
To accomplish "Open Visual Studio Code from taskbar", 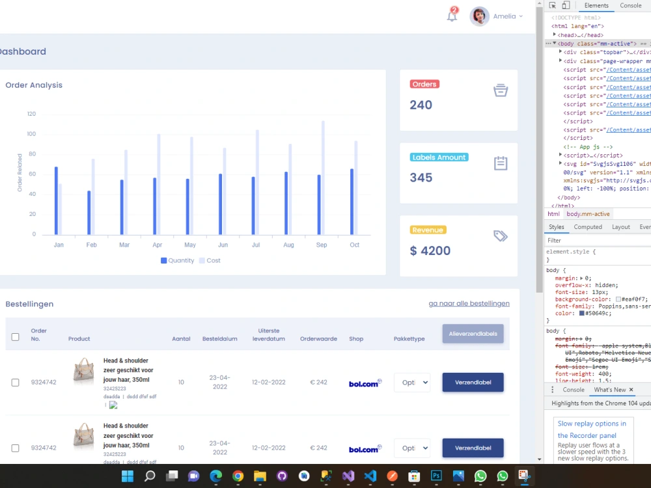I will (x=370, y=476).
